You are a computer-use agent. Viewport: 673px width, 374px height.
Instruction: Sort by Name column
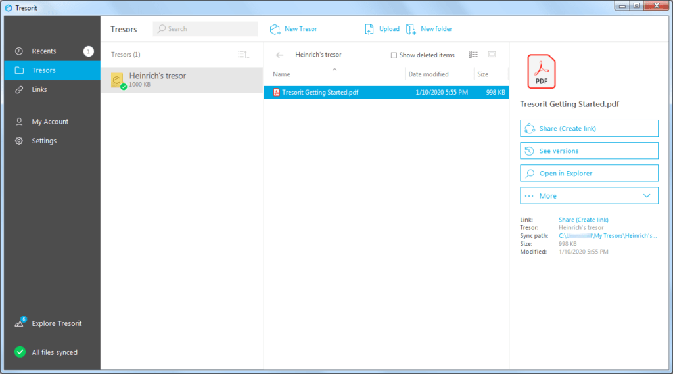point(281,74)
